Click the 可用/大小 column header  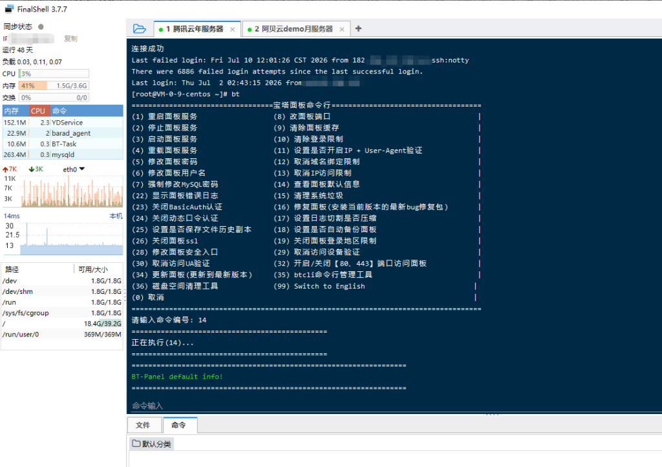point(98,269)
